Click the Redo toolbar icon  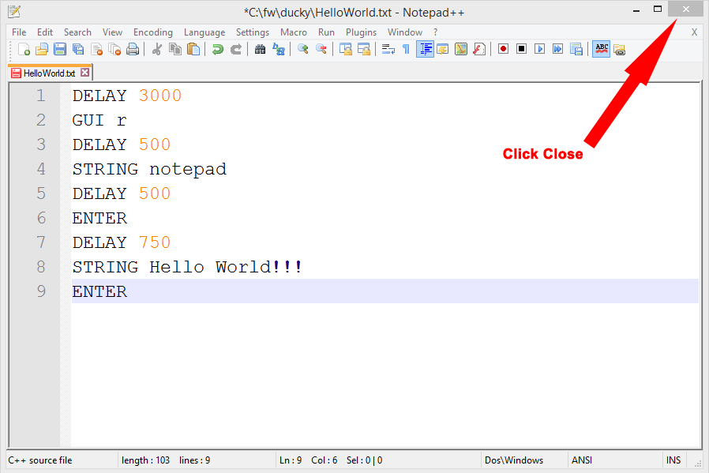pyautogui.click(x=235, y=49)
